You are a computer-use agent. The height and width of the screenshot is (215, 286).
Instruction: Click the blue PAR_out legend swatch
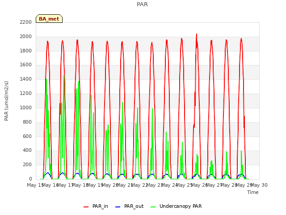(x=118, y=207)
